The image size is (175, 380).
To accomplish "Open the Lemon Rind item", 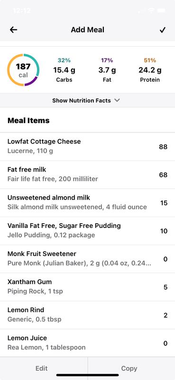I will 87,315.
